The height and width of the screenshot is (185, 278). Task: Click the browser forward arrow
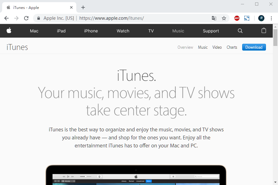click(x=16, y=18)
